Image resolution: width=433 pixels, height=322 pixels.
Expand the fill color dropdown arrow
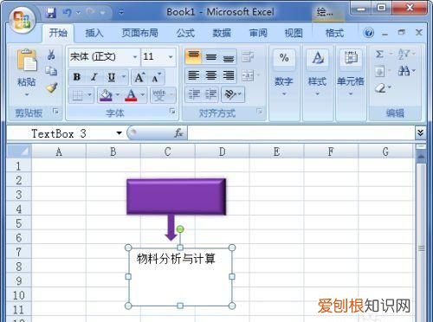pyautogui.click(x=118, y=95)
